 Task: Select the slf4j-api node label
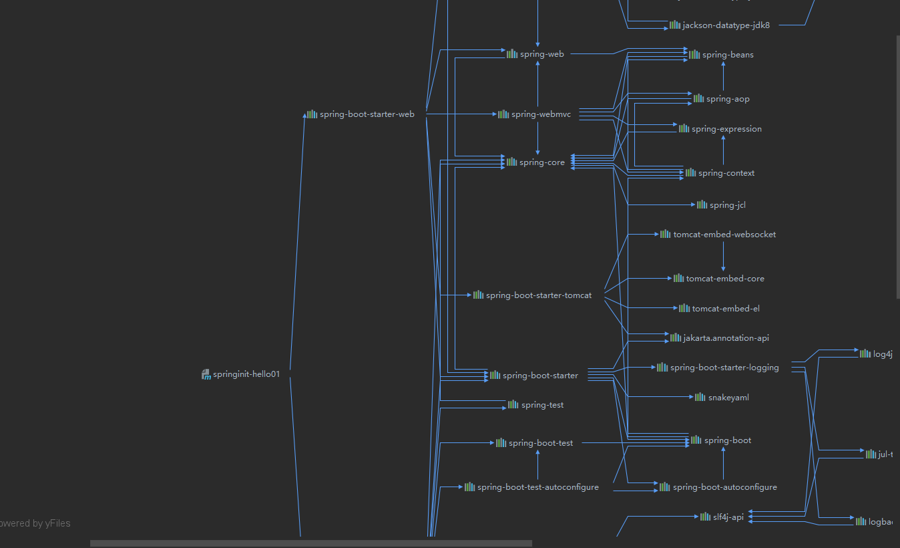728,517
